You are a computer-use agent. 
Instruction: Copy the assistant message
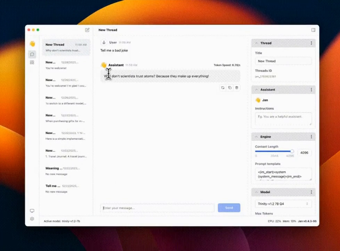click(230, 88)
